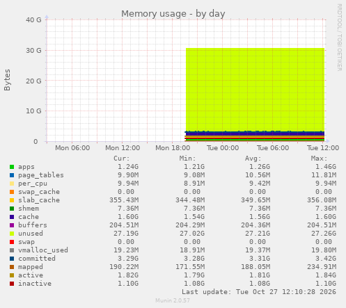Image resolution: width=346 pixels, height=308 pixels.
Task: Click the red swap legend swatch
Action: (x=12, y=242)
